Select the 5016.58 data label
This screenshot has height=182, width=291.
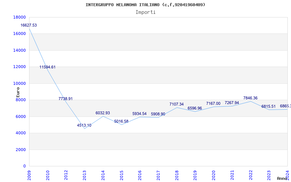[x=121, y=122]
